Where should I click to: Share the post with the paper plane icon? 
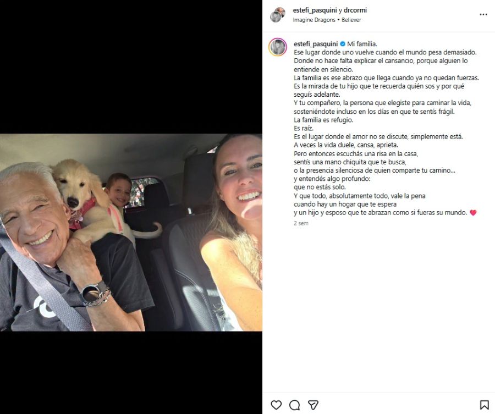(x=313, y=405)
